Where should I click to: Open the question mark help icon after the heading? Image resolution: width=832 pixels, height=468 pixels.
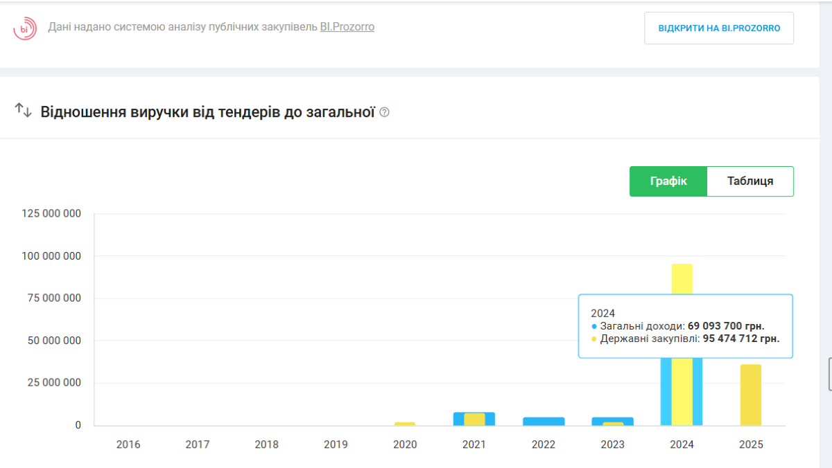[385, 112]
